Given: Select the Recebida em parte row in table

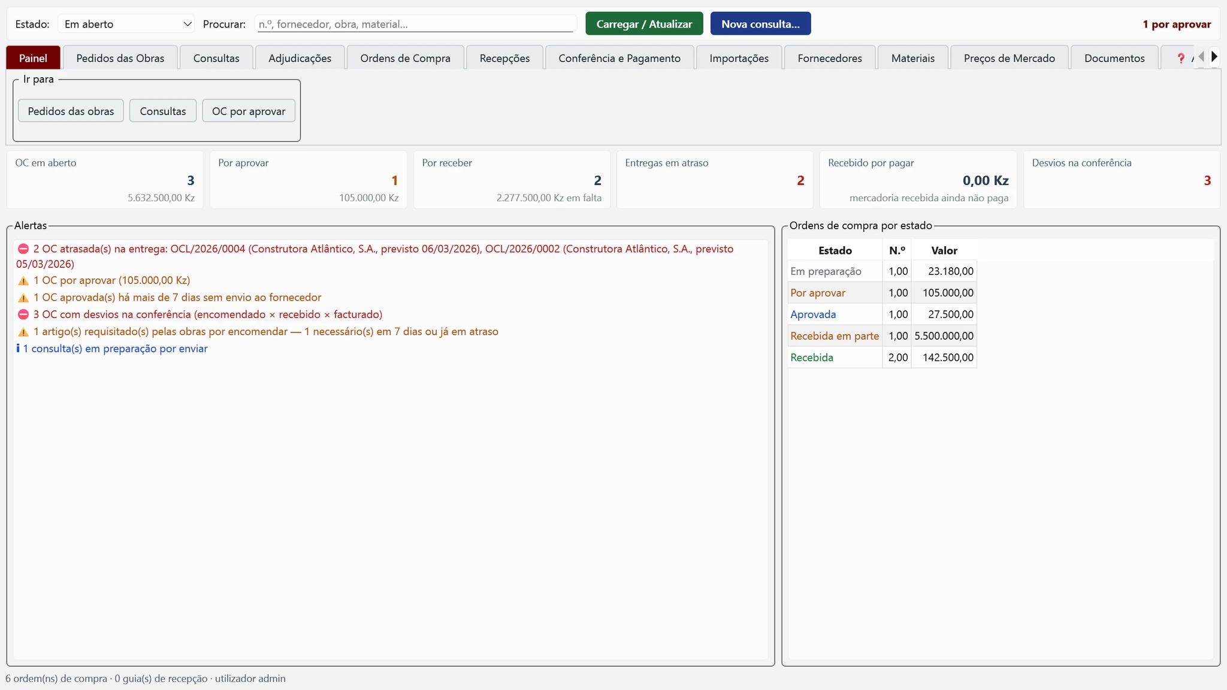Looking at the screenshot, I should 882,336.
